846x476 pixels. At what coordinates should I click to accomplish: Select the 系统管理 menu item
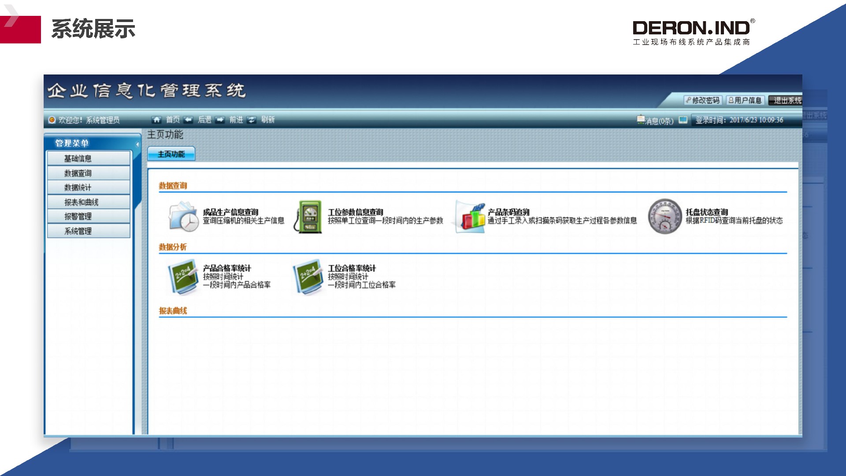click(x=89, y=231)
